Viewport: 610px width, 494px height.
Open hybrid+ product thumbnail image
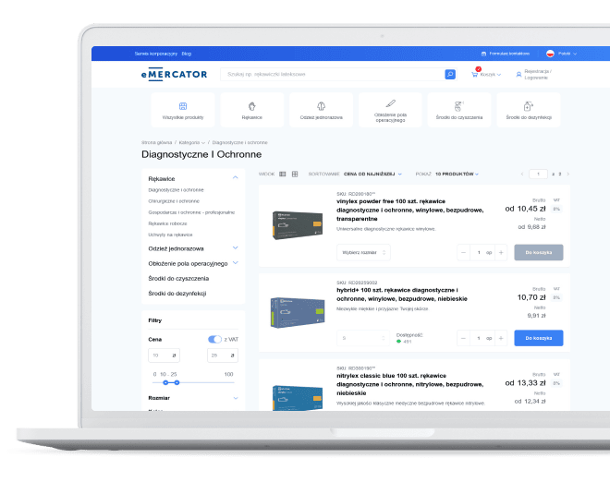(x=298, y=312)
